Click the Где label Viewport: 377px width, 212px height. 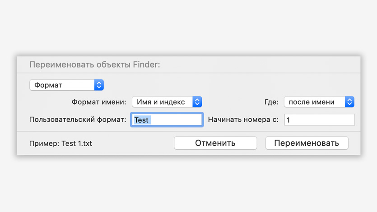coord(271,102)
